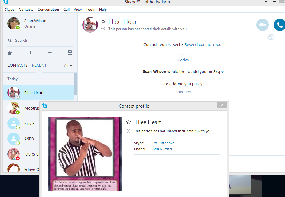The width and height of the screenshot is (285, 197).
Task: Click the Today date link in the conversation
Action: [183, 60]
